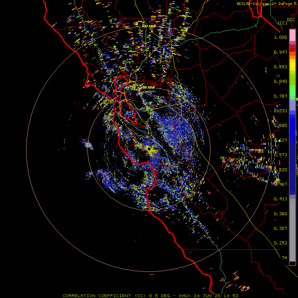
Task: Click the 0.787 legend label
Action: point(280,96)
